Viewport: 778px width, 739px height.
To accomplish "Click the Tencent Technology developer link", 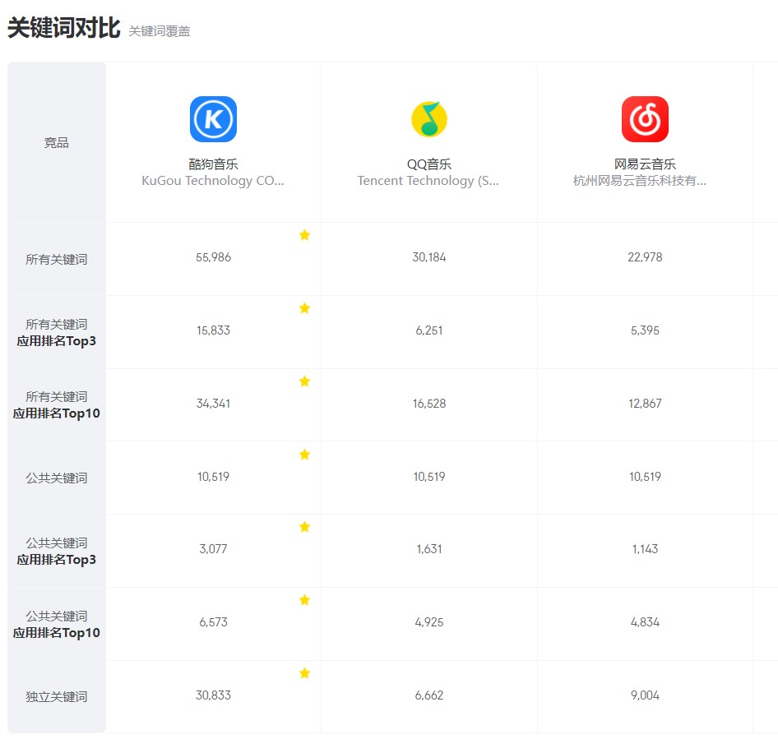I will (x=428, y=181).
